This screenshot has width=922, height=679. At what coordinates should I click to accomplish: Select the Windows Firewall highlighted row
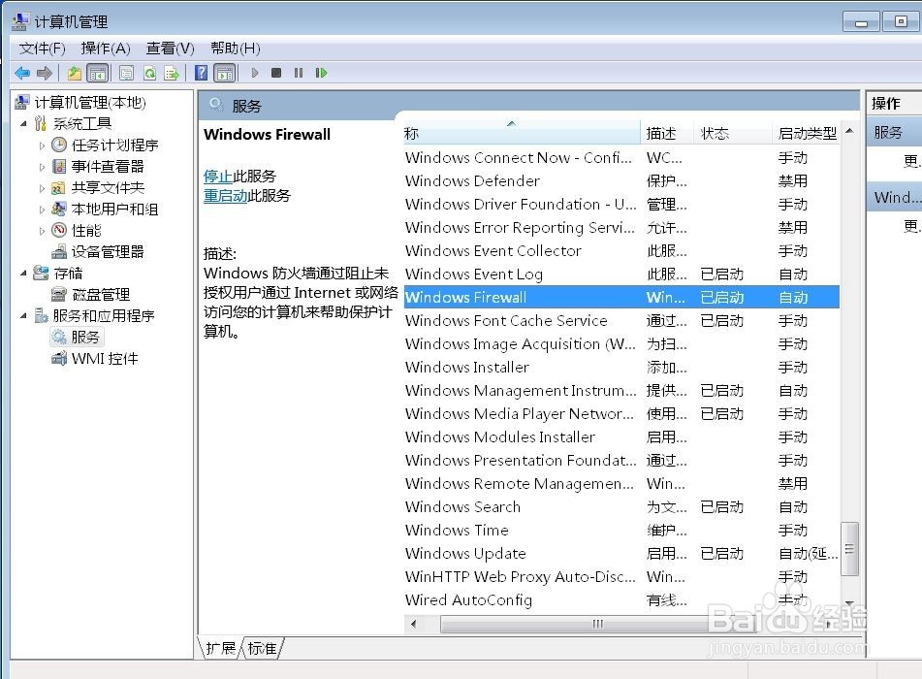coord(621,297)
